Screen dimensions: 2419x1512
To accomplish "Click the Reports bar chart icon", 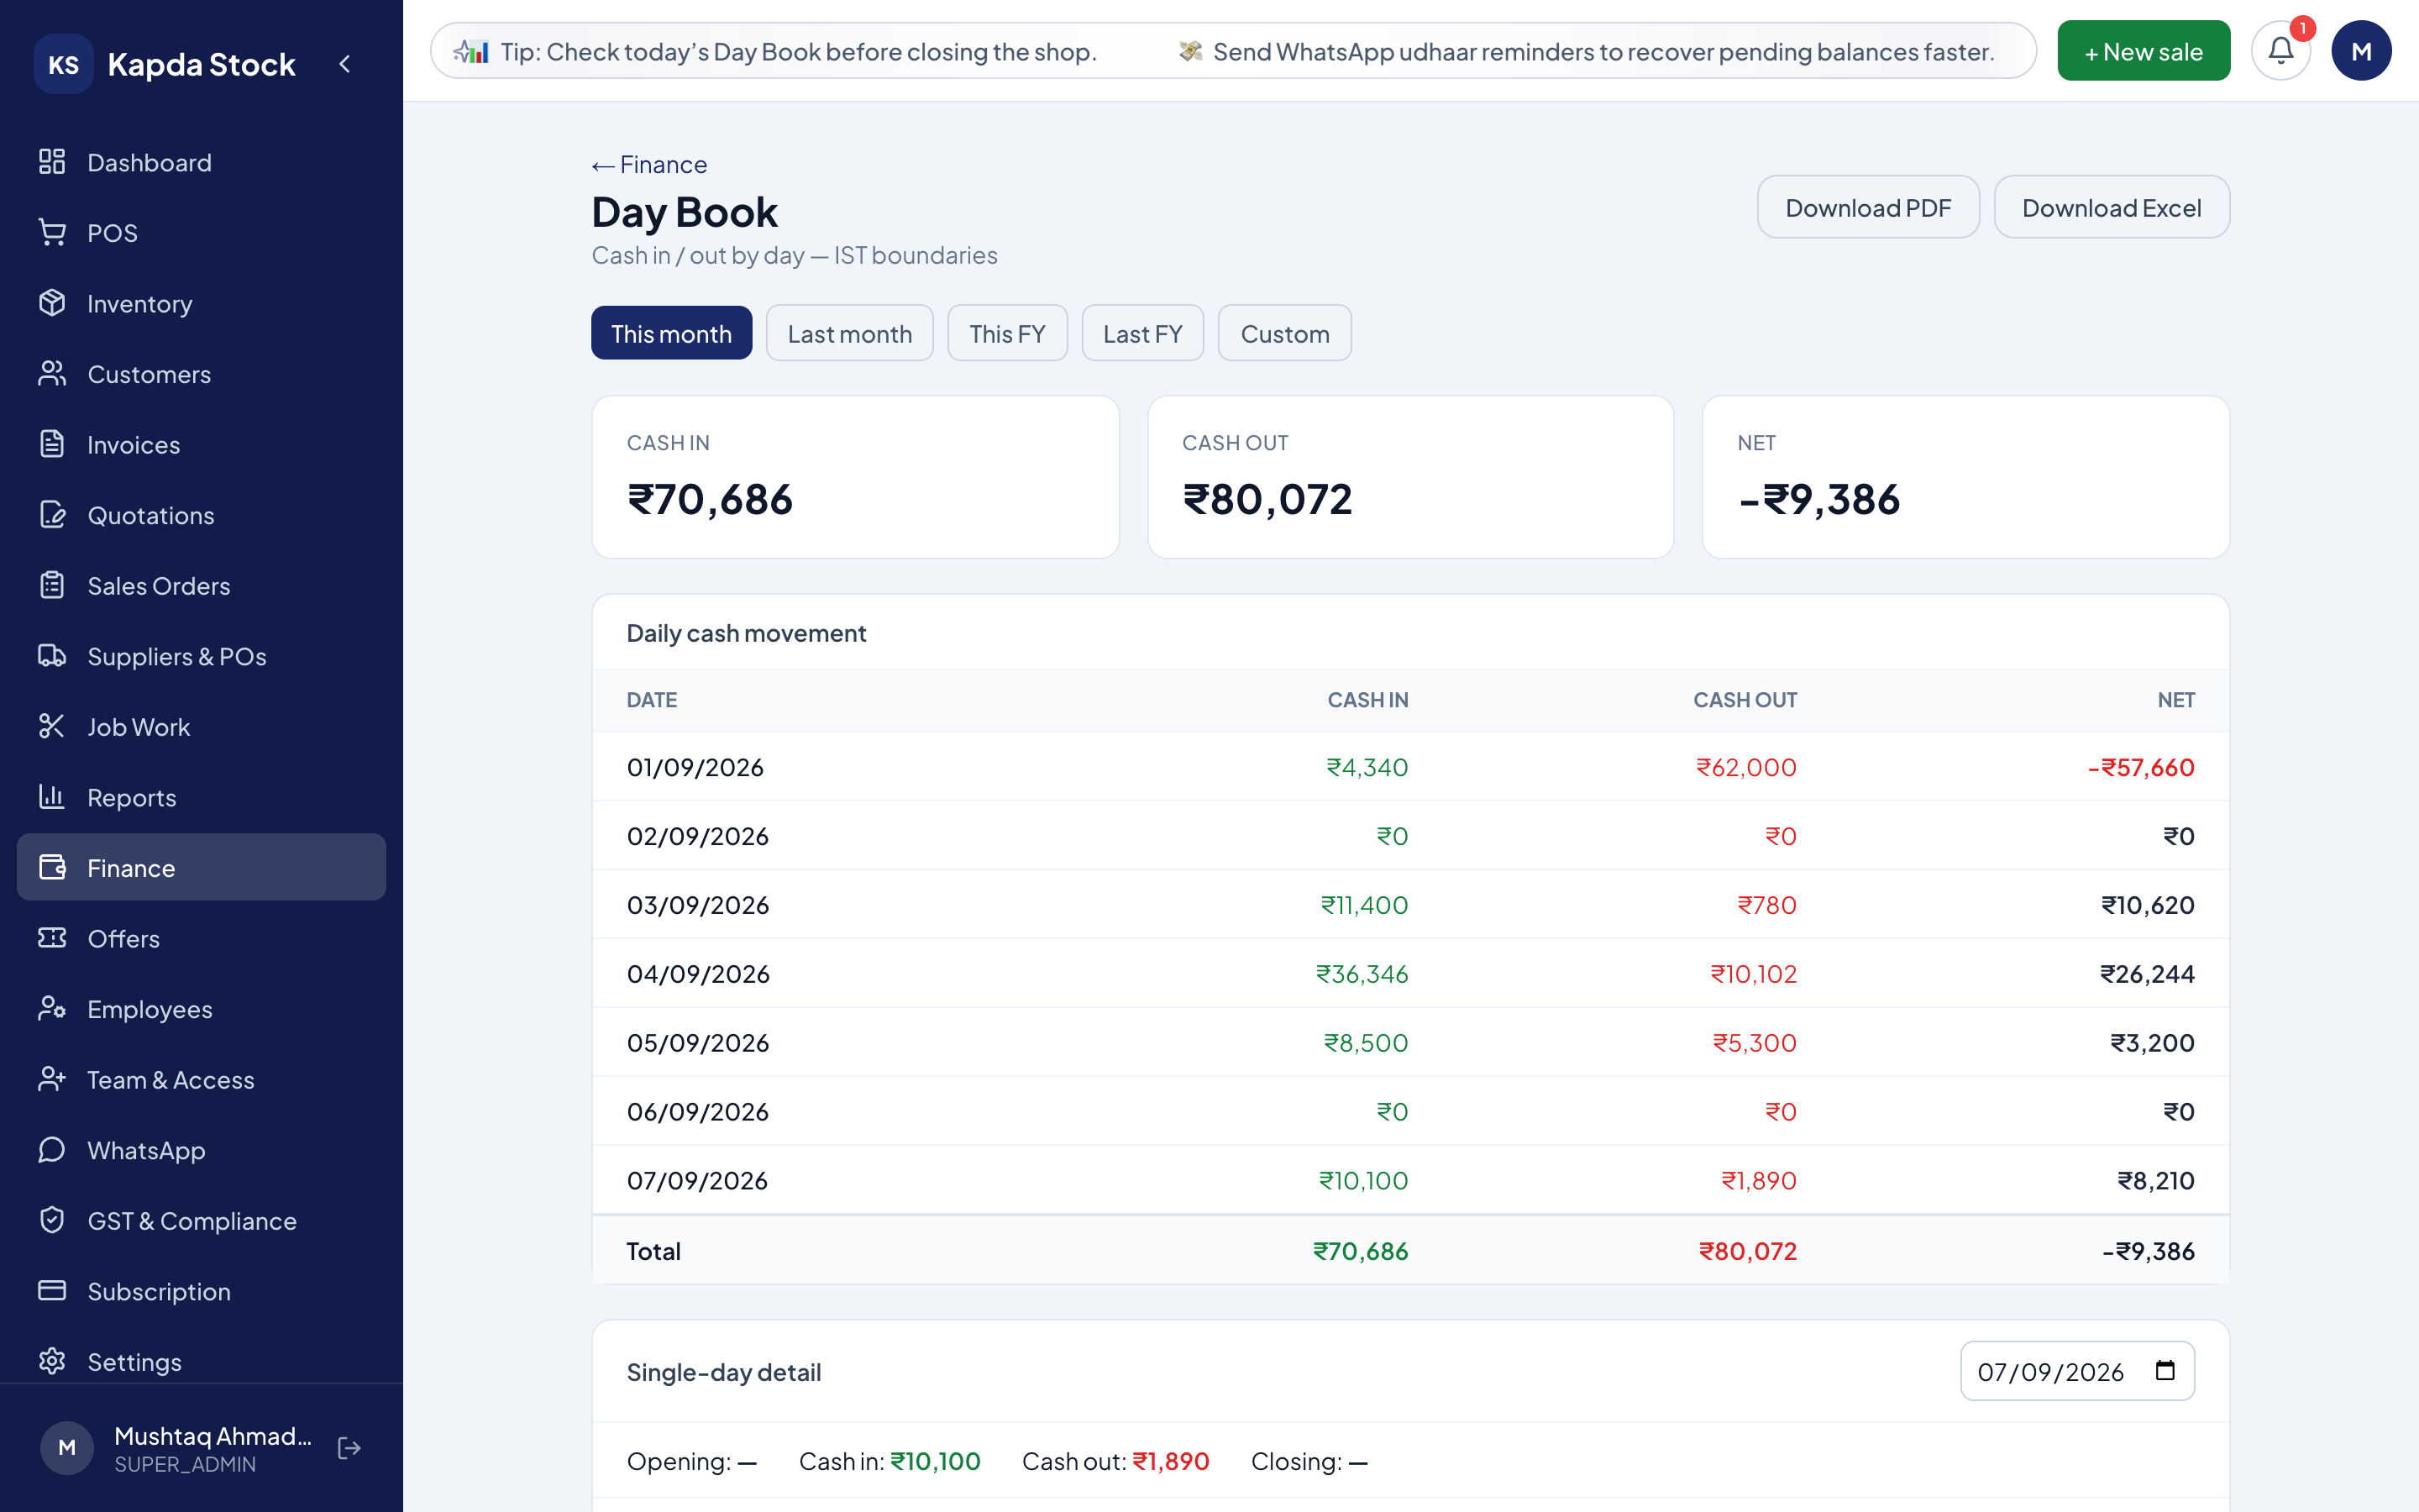I will tap(52, 797).
